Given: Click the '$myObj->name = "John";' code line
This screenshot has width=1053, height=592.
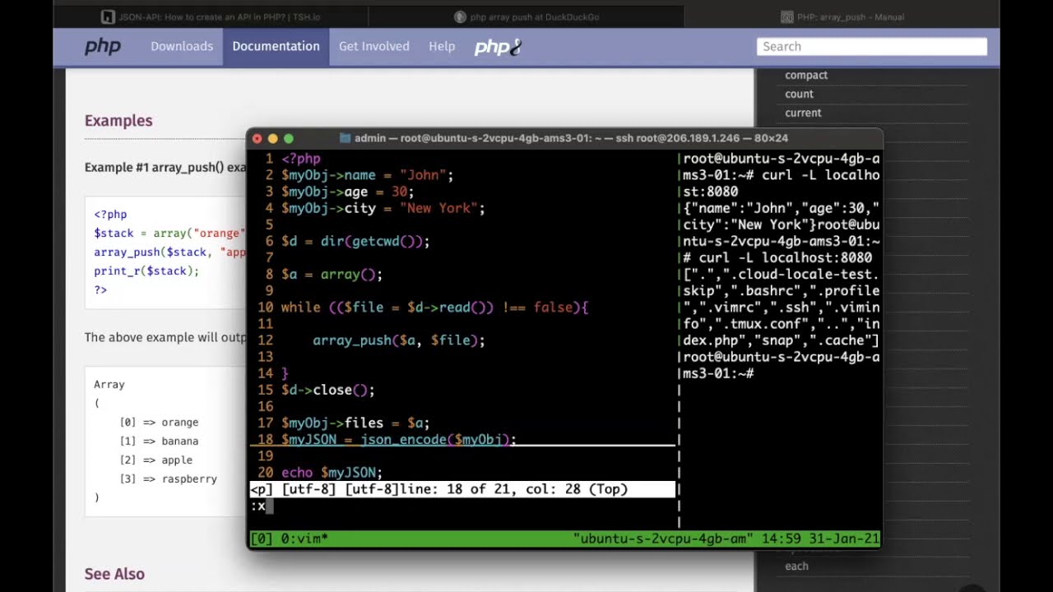Looking at the screenshot, I should point(367,175).
